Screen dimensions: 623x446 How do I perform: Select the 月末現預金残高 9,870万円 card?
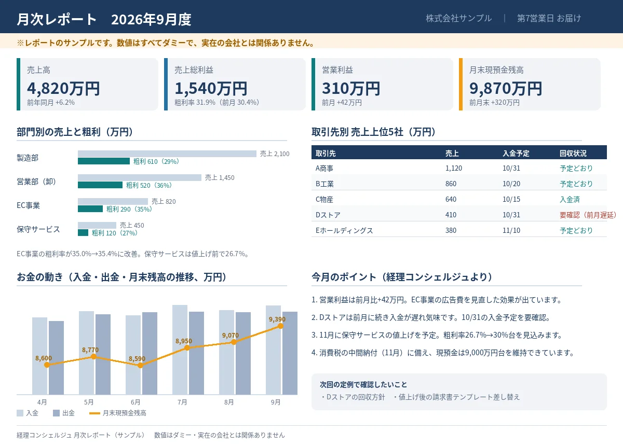[530, 84]
